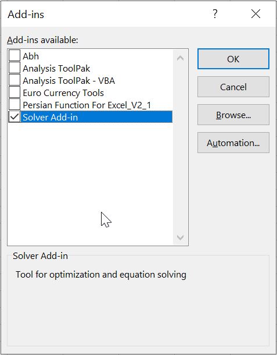Tick the Analysis ToolPak checkbox
This screenshot has height=355, width=277.
pyautogui.click(x=15, y=68)
